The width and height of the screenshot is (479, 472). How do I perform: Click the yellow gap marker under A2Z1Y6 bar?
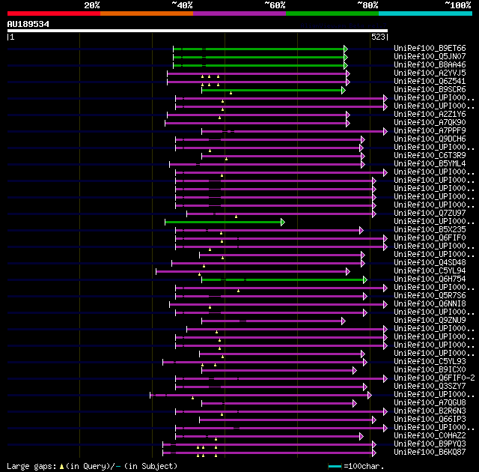pos(219,118)
